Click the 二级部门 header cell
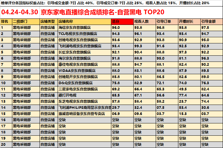This screenshot has width=223, height=148. [x=26, y=21]
